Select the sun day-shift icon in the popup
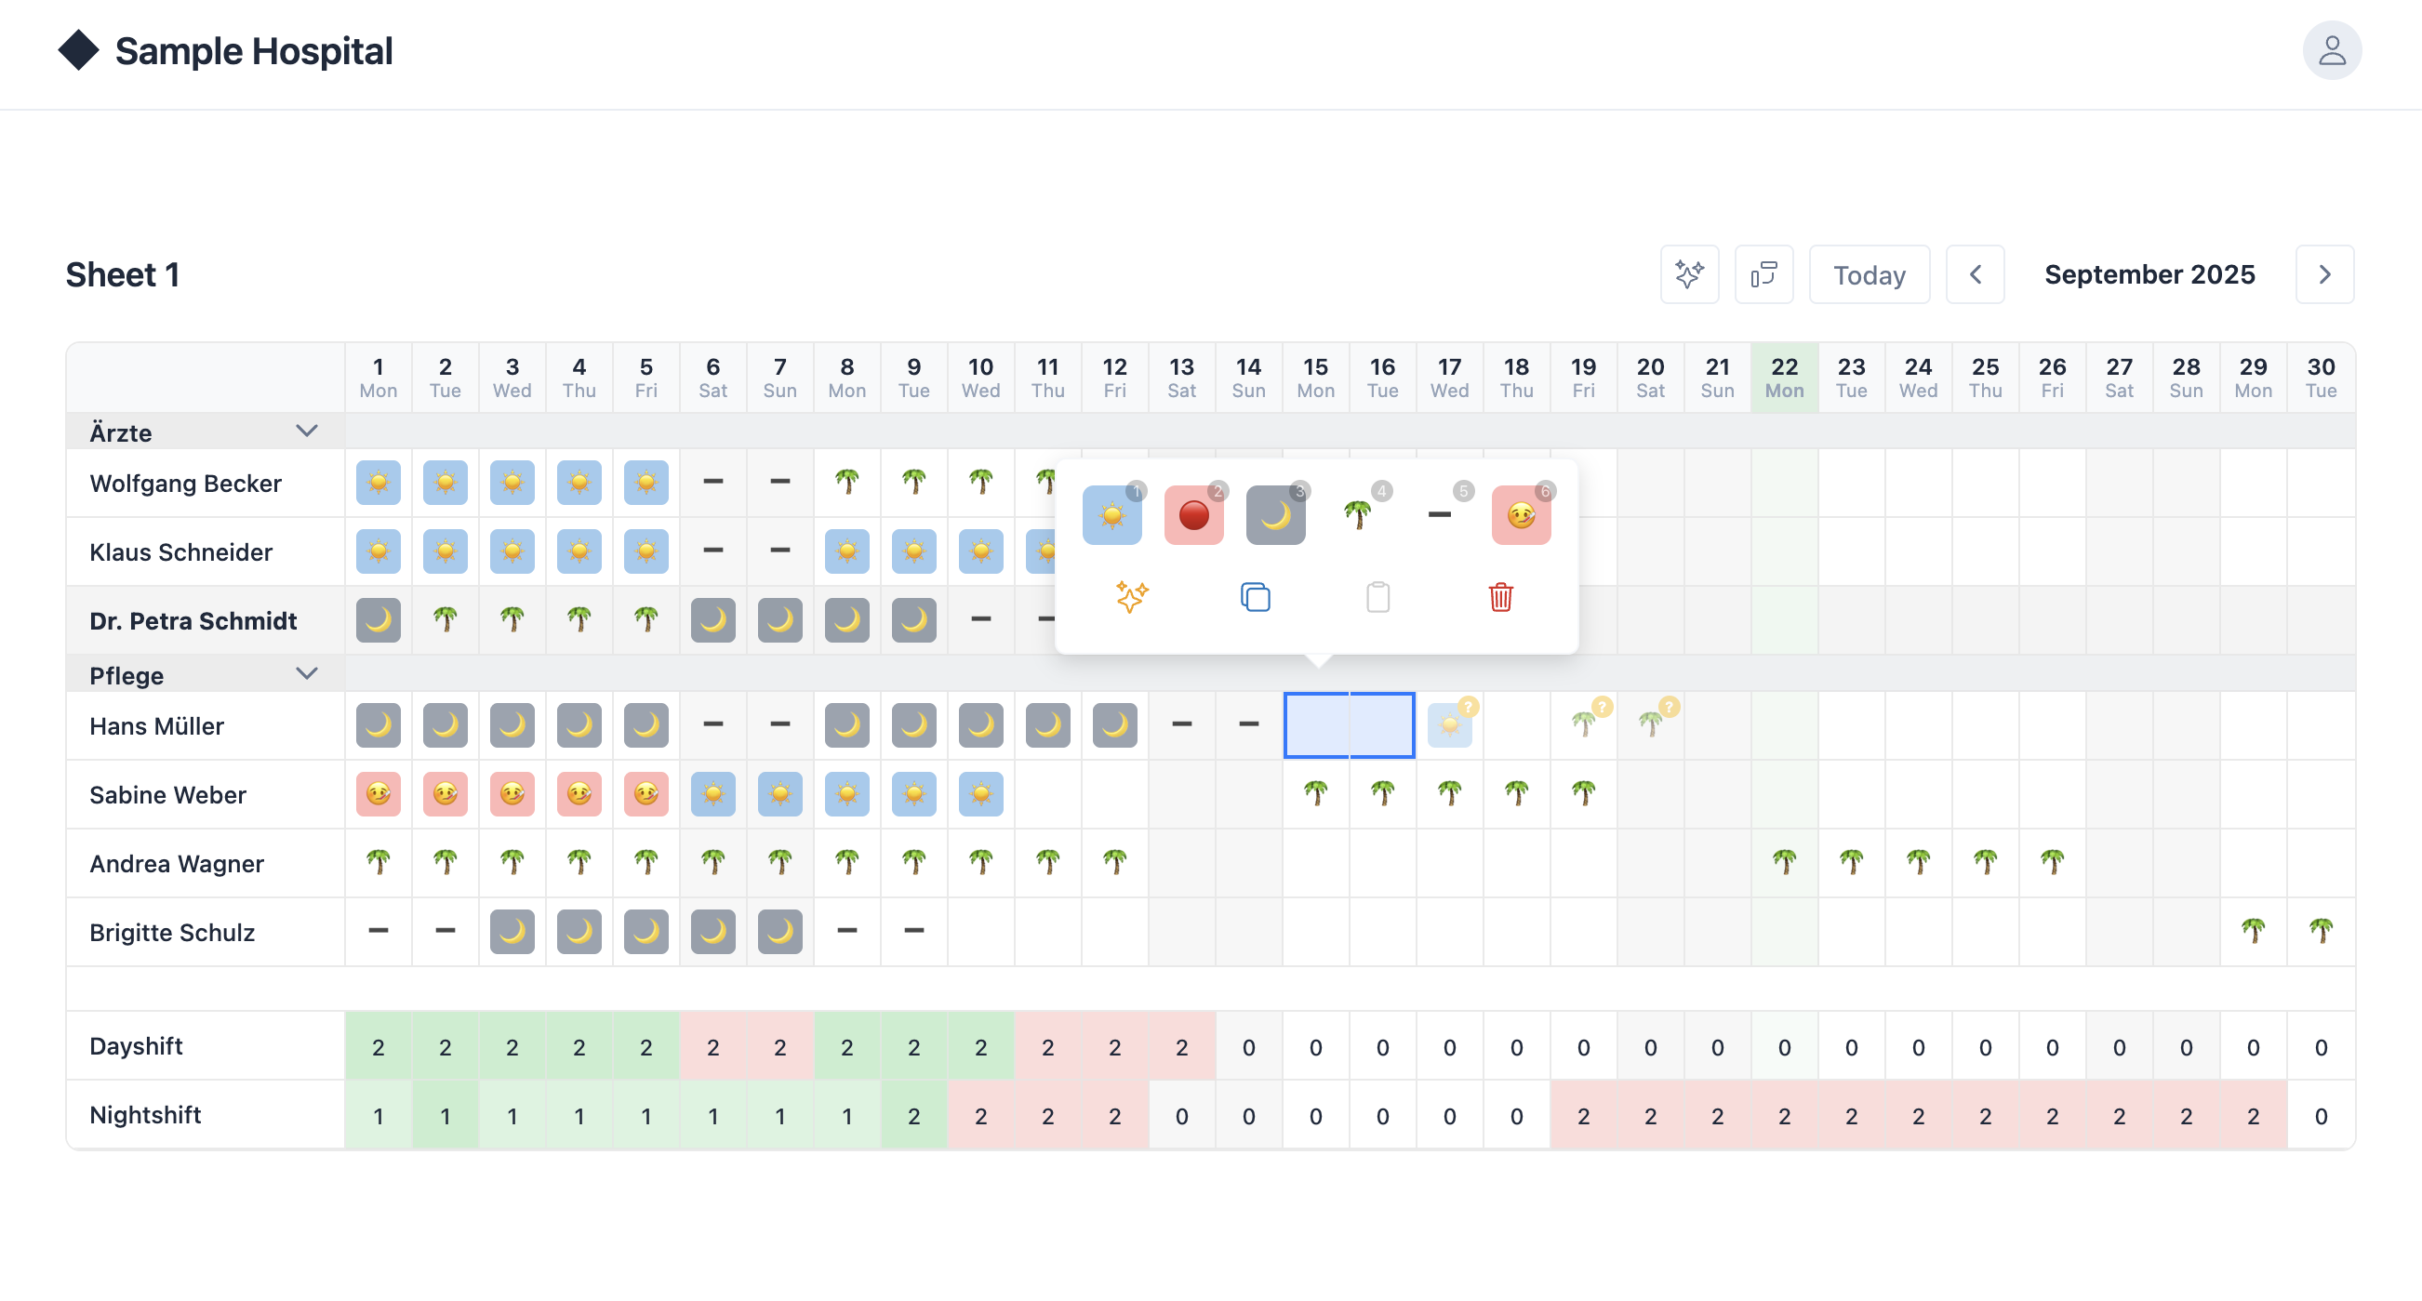 tap(1112, 515)
